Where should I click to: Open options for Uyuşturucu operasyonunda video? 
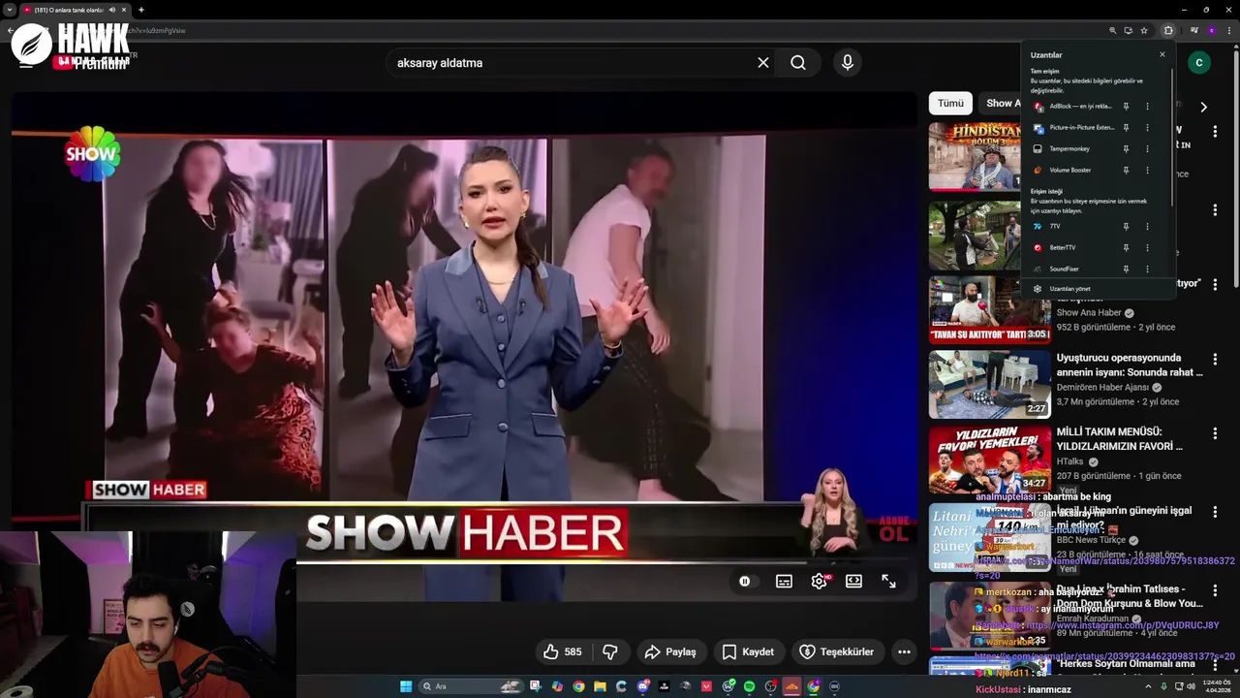(x=1215, y=359)
